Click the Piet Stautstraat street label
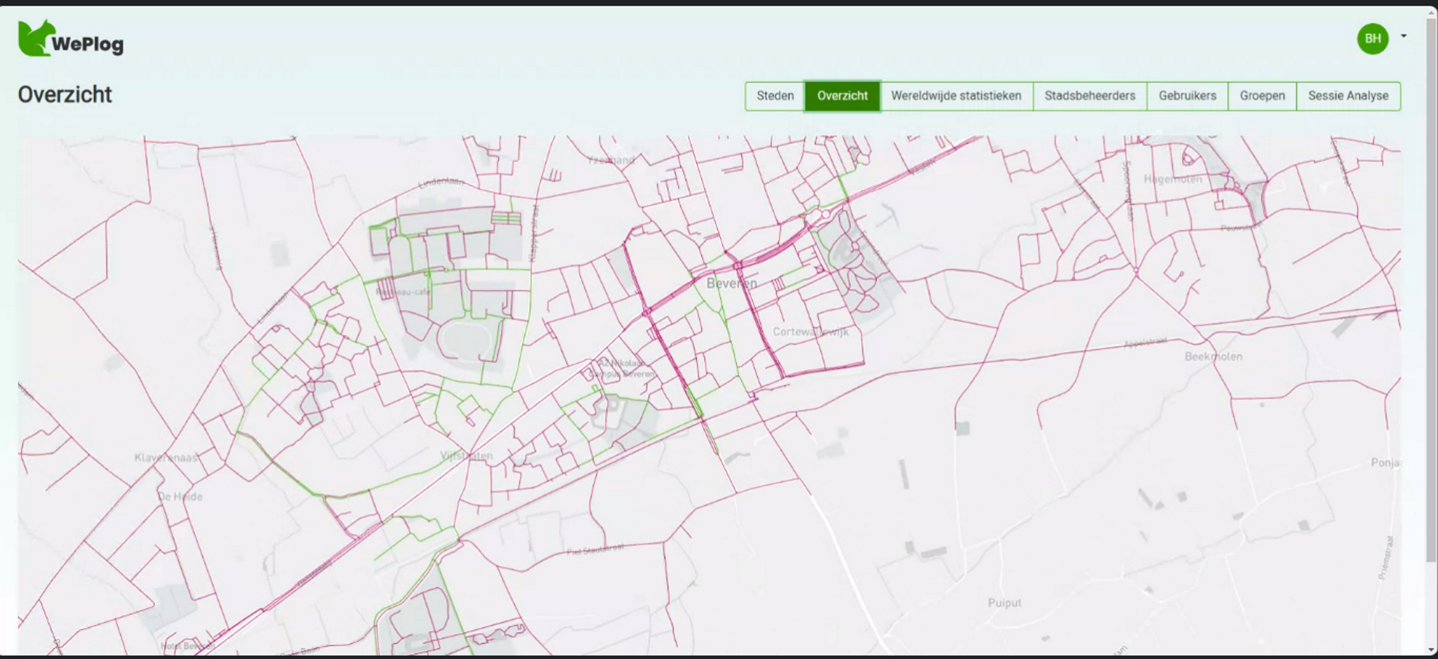 point(595,550)
